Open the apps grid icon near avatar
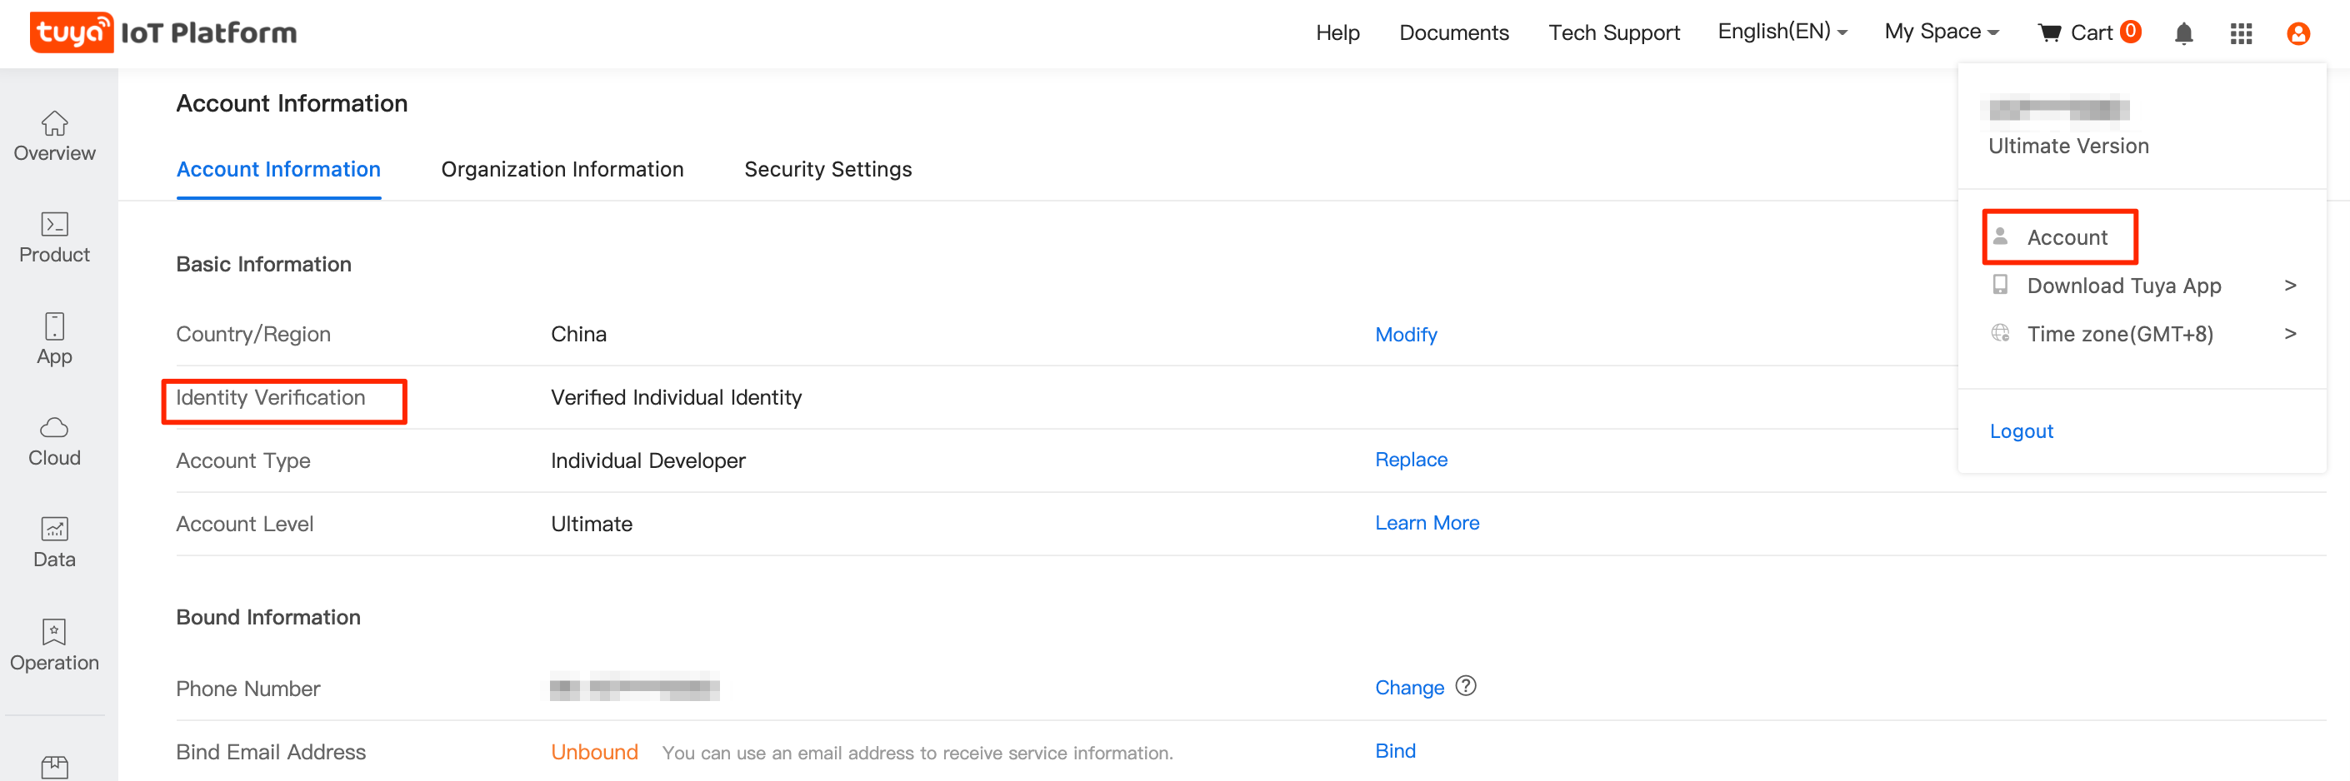Viewport: 2350px width, 781px height. pos(2241,33)
